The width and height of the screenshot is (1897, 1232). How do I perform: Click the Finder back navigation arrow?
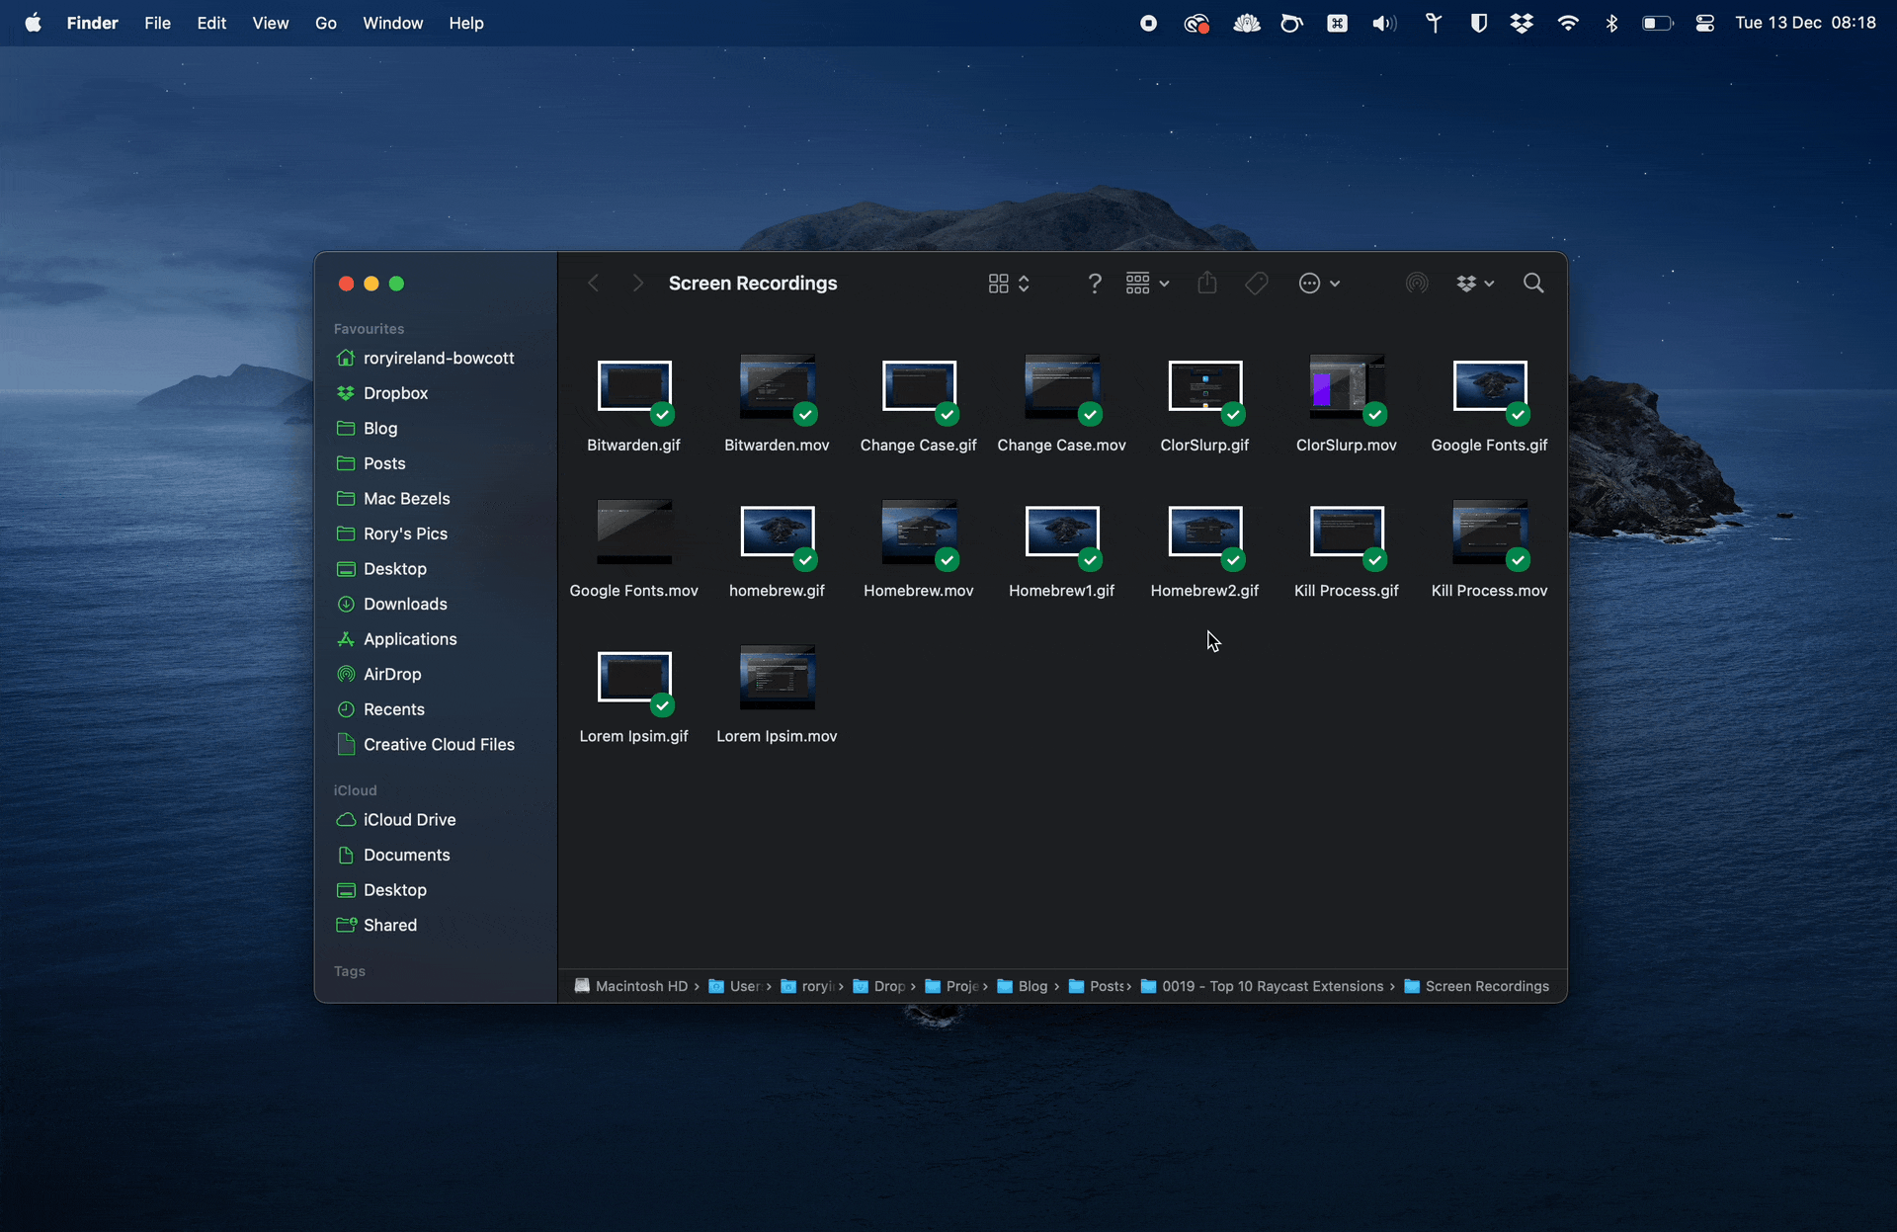coord(593,284)
